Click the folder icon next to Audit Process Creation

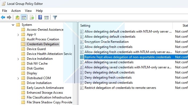tap(23, 39)
